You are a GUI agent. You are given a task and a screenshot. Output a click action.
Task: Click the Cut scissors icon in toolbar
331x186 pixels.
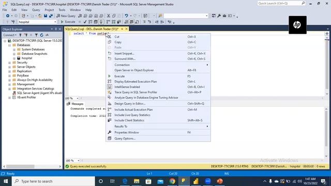(x=108, y=16)
